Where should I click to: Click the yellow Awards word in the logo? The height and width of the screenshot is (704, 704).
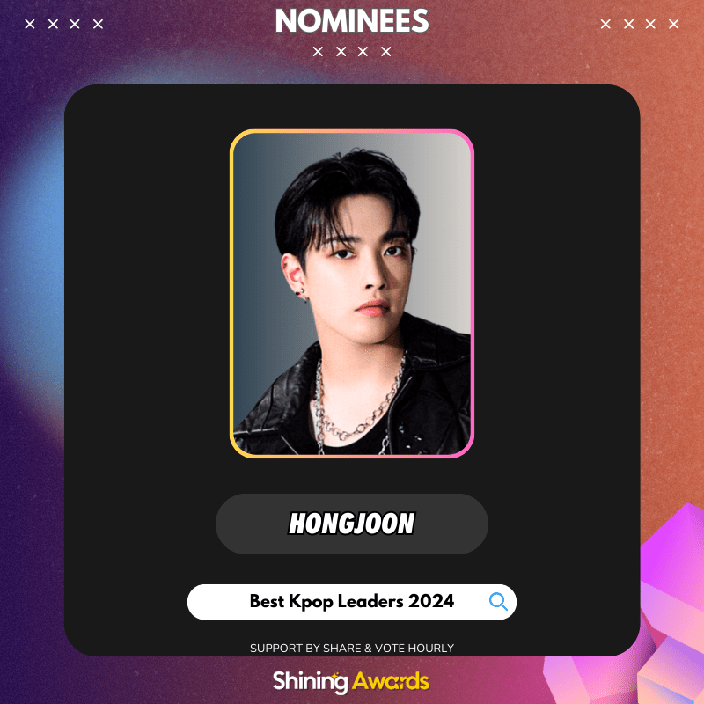tap(391, 681)
